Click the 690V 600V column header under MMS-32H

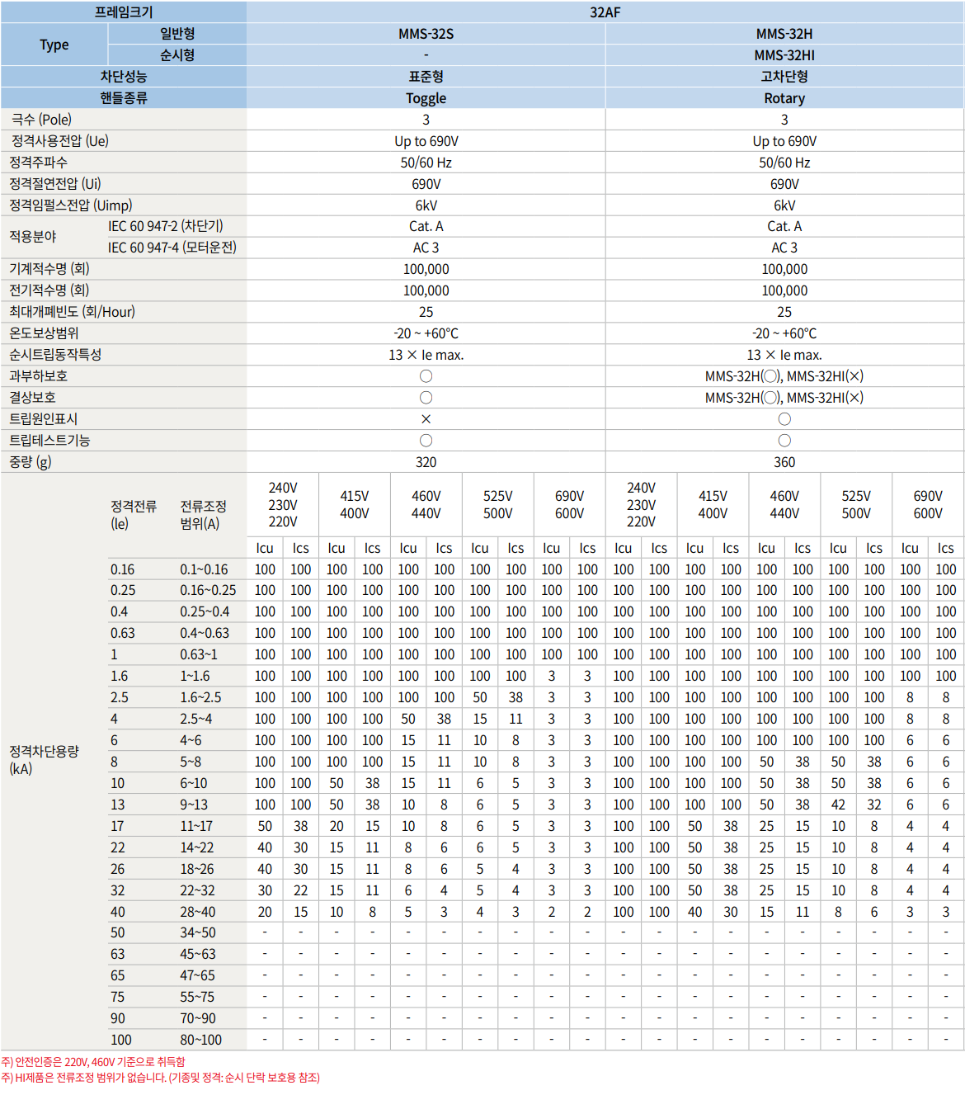[926, 503]
